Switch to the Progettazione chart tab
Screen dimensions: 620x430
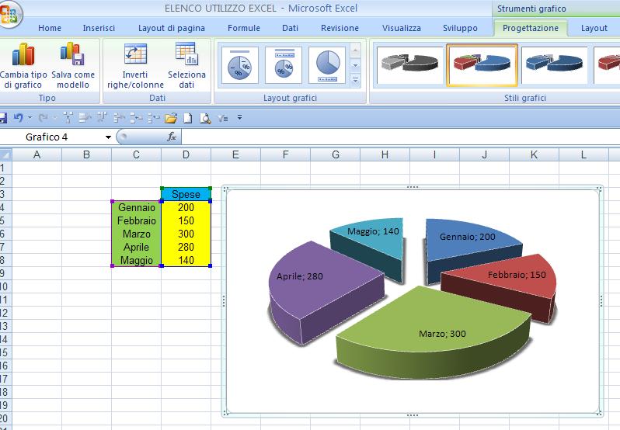click(x=531, y=28)
